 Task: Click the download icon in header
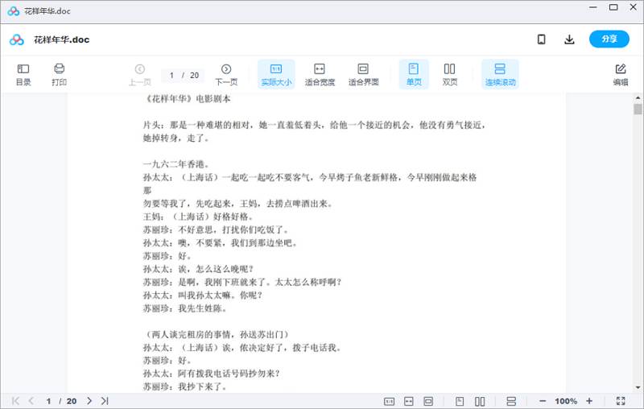569,39
